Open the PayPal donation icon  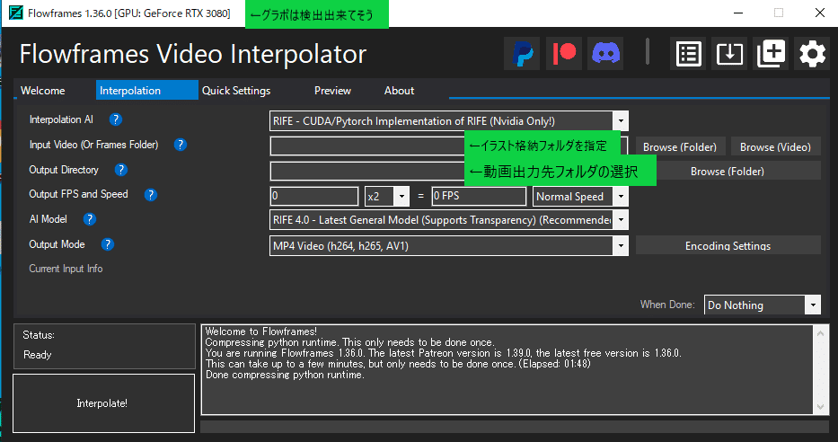point(522,53)
